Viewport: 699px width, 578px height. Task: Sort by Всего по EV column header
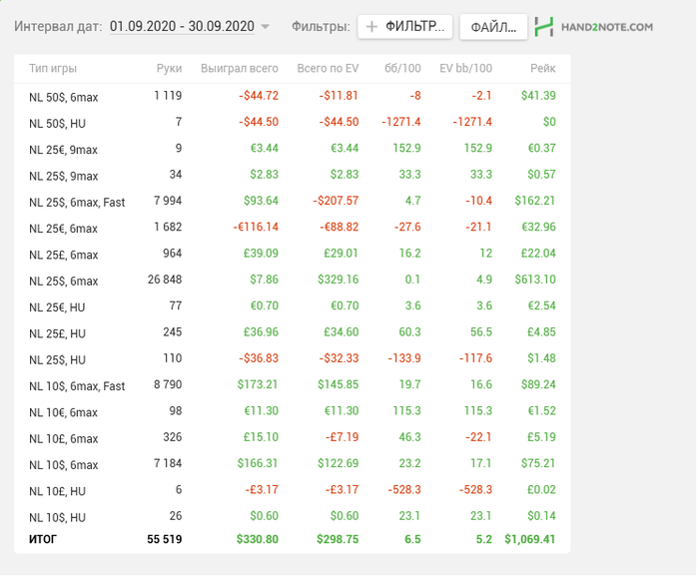click(x=328, y=68)
